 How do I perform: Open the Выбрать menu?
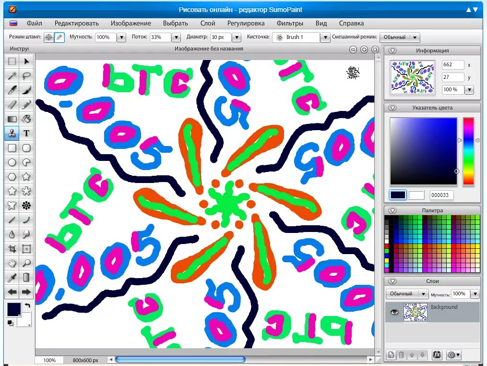pyautogui.click(x=176, y=24)
